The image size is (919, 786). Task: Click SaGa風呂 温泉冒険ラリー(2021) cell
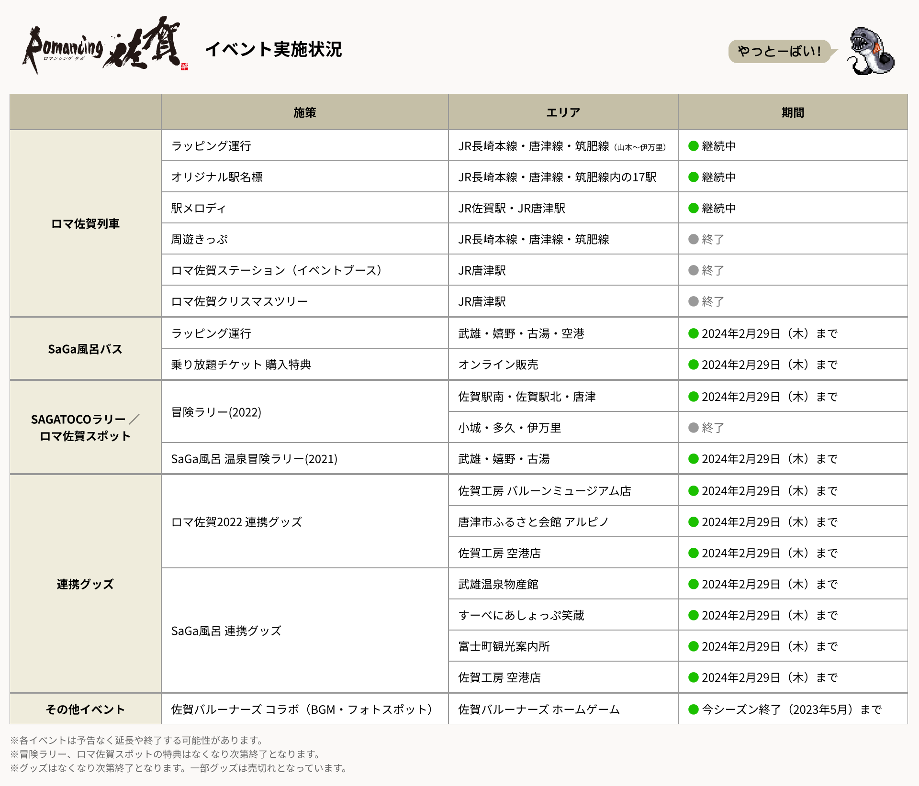(x=254, y=459)
